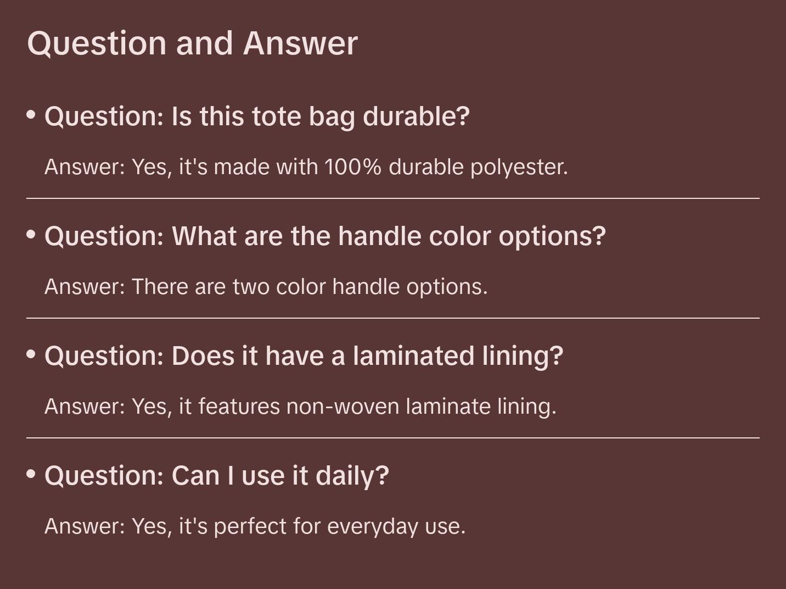Click the answer about 100% durable polyester

click(x=306, y=167)
